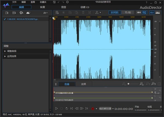The width and height of the screenshot is (164, 117).
Task: Open the 文件 menu
Action: [14, 2]
